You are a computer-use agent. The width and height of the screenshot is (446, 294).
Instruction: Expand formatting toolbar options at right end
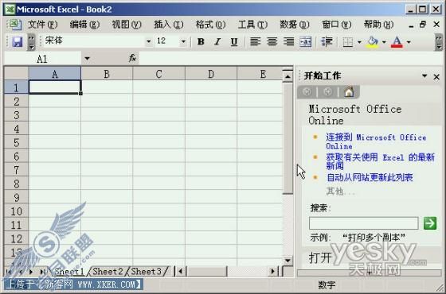click(x=439, y=42)
